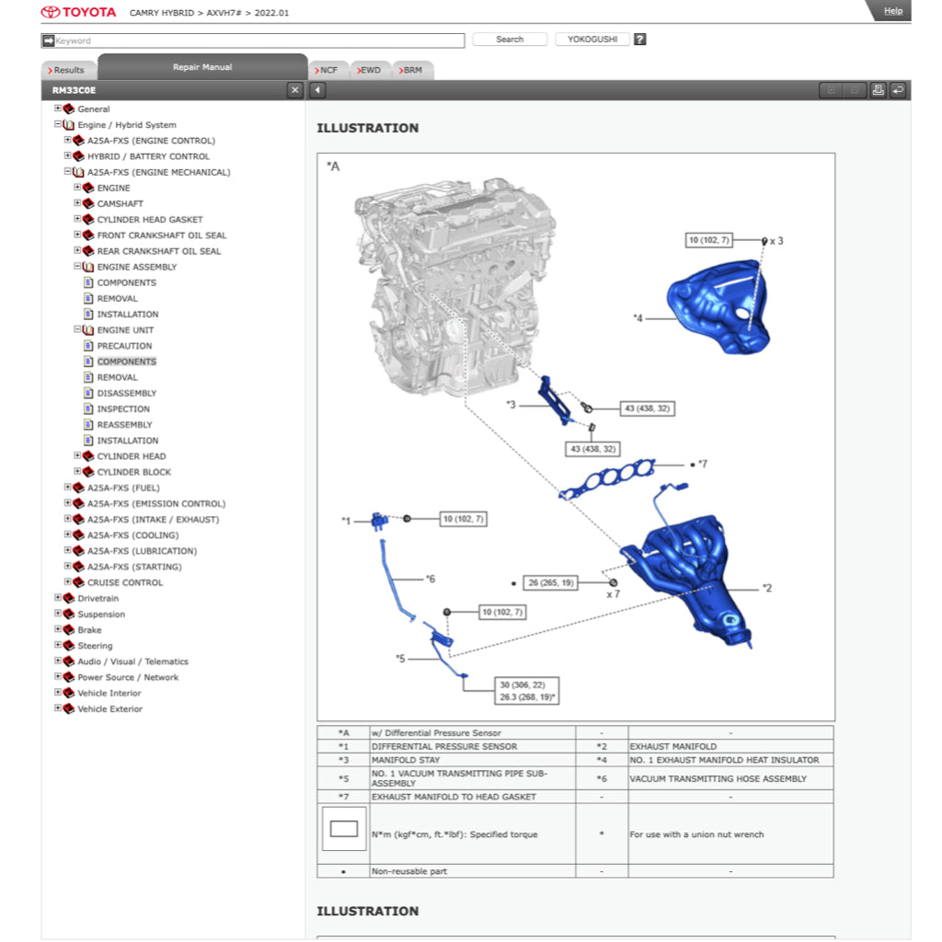Expand A25A-FXS (COOLING) section

[x=67, y=535]
